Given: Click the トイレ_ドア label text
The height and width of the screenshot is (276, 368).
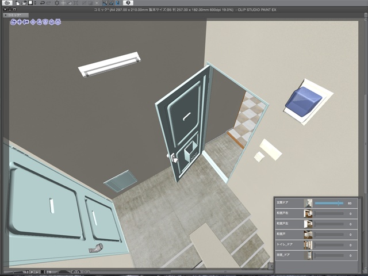Looking at the screenshot, I should tap(285, 244).
